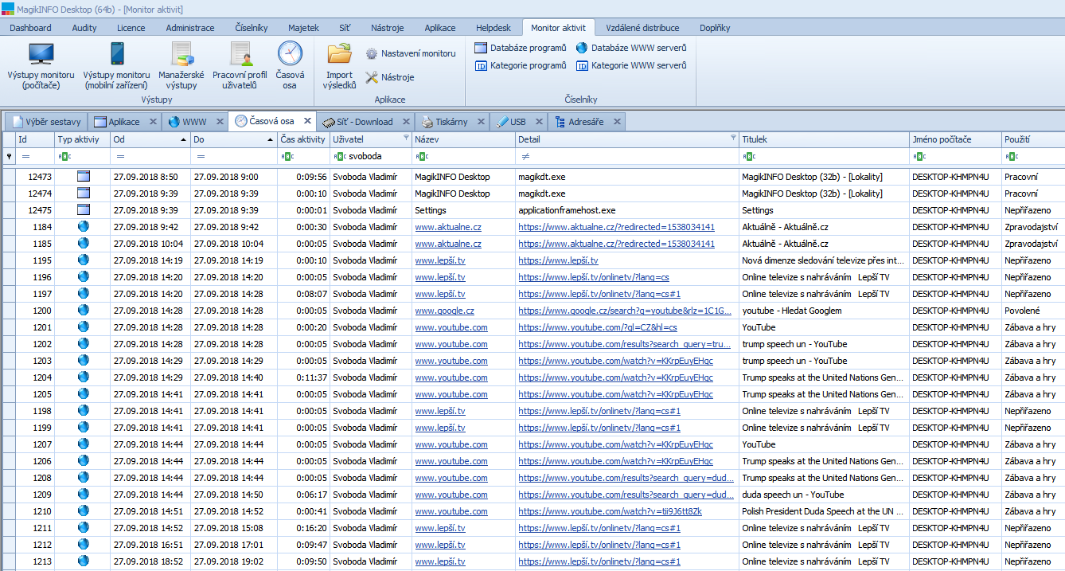The width and height of the screenshot is (1065, 571).
Task: Open the Helpdesk ribbon tab
Action: 493,28
